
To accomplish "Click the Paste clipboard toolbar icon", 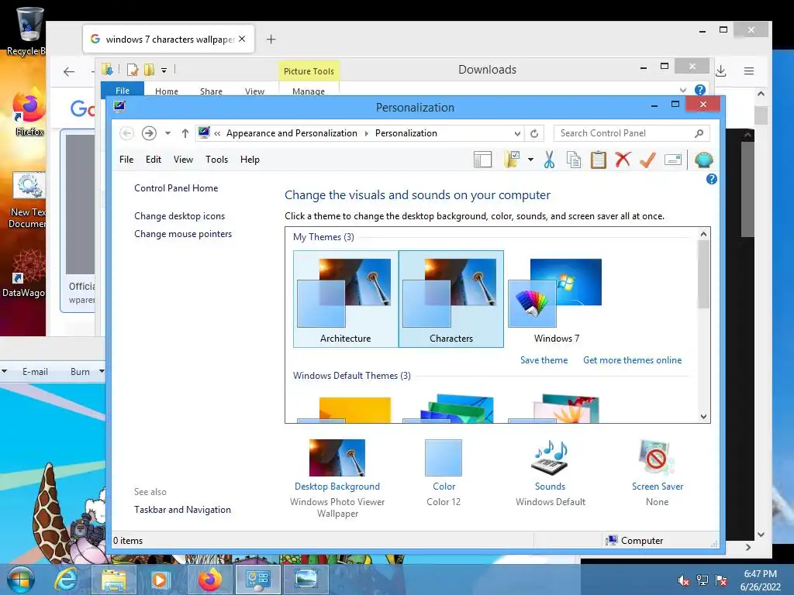I will (598, 160).
